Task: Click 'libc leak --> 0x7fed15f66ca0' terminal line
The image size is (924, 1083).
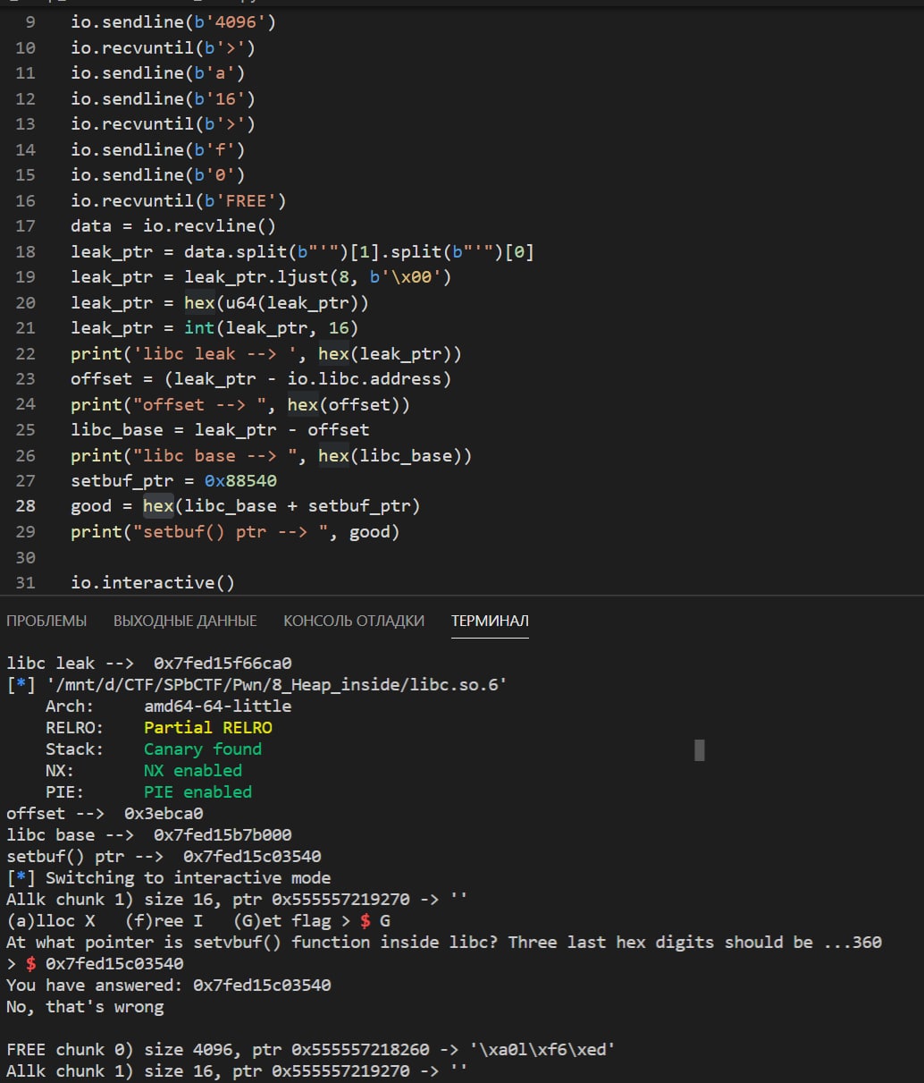Action: click(149, 664)
